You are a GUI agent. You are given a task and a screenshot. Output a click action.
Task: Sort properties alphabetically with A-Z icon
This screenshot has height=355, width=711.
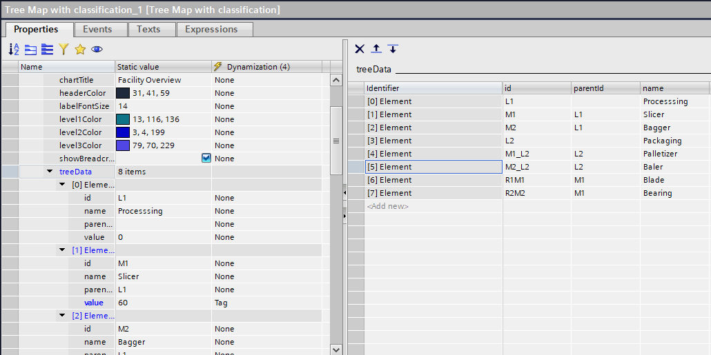click(x=14, y=50)
